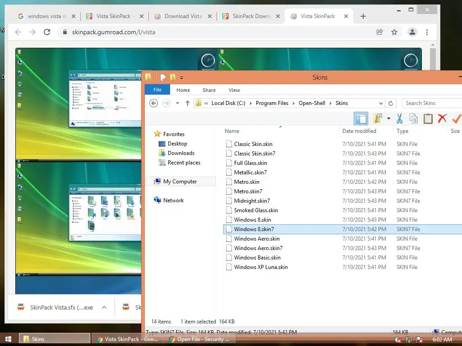Viewport: 462px width, 346px height.
Task: Select the Midnight.skin7 file
Action: coord(252,200)
